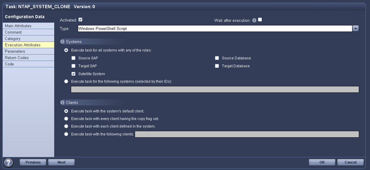Image resolution: width=370 pixels, height=170 pixels.
Task: Uncheck the Activated checkbox
Action: [80, 20]
